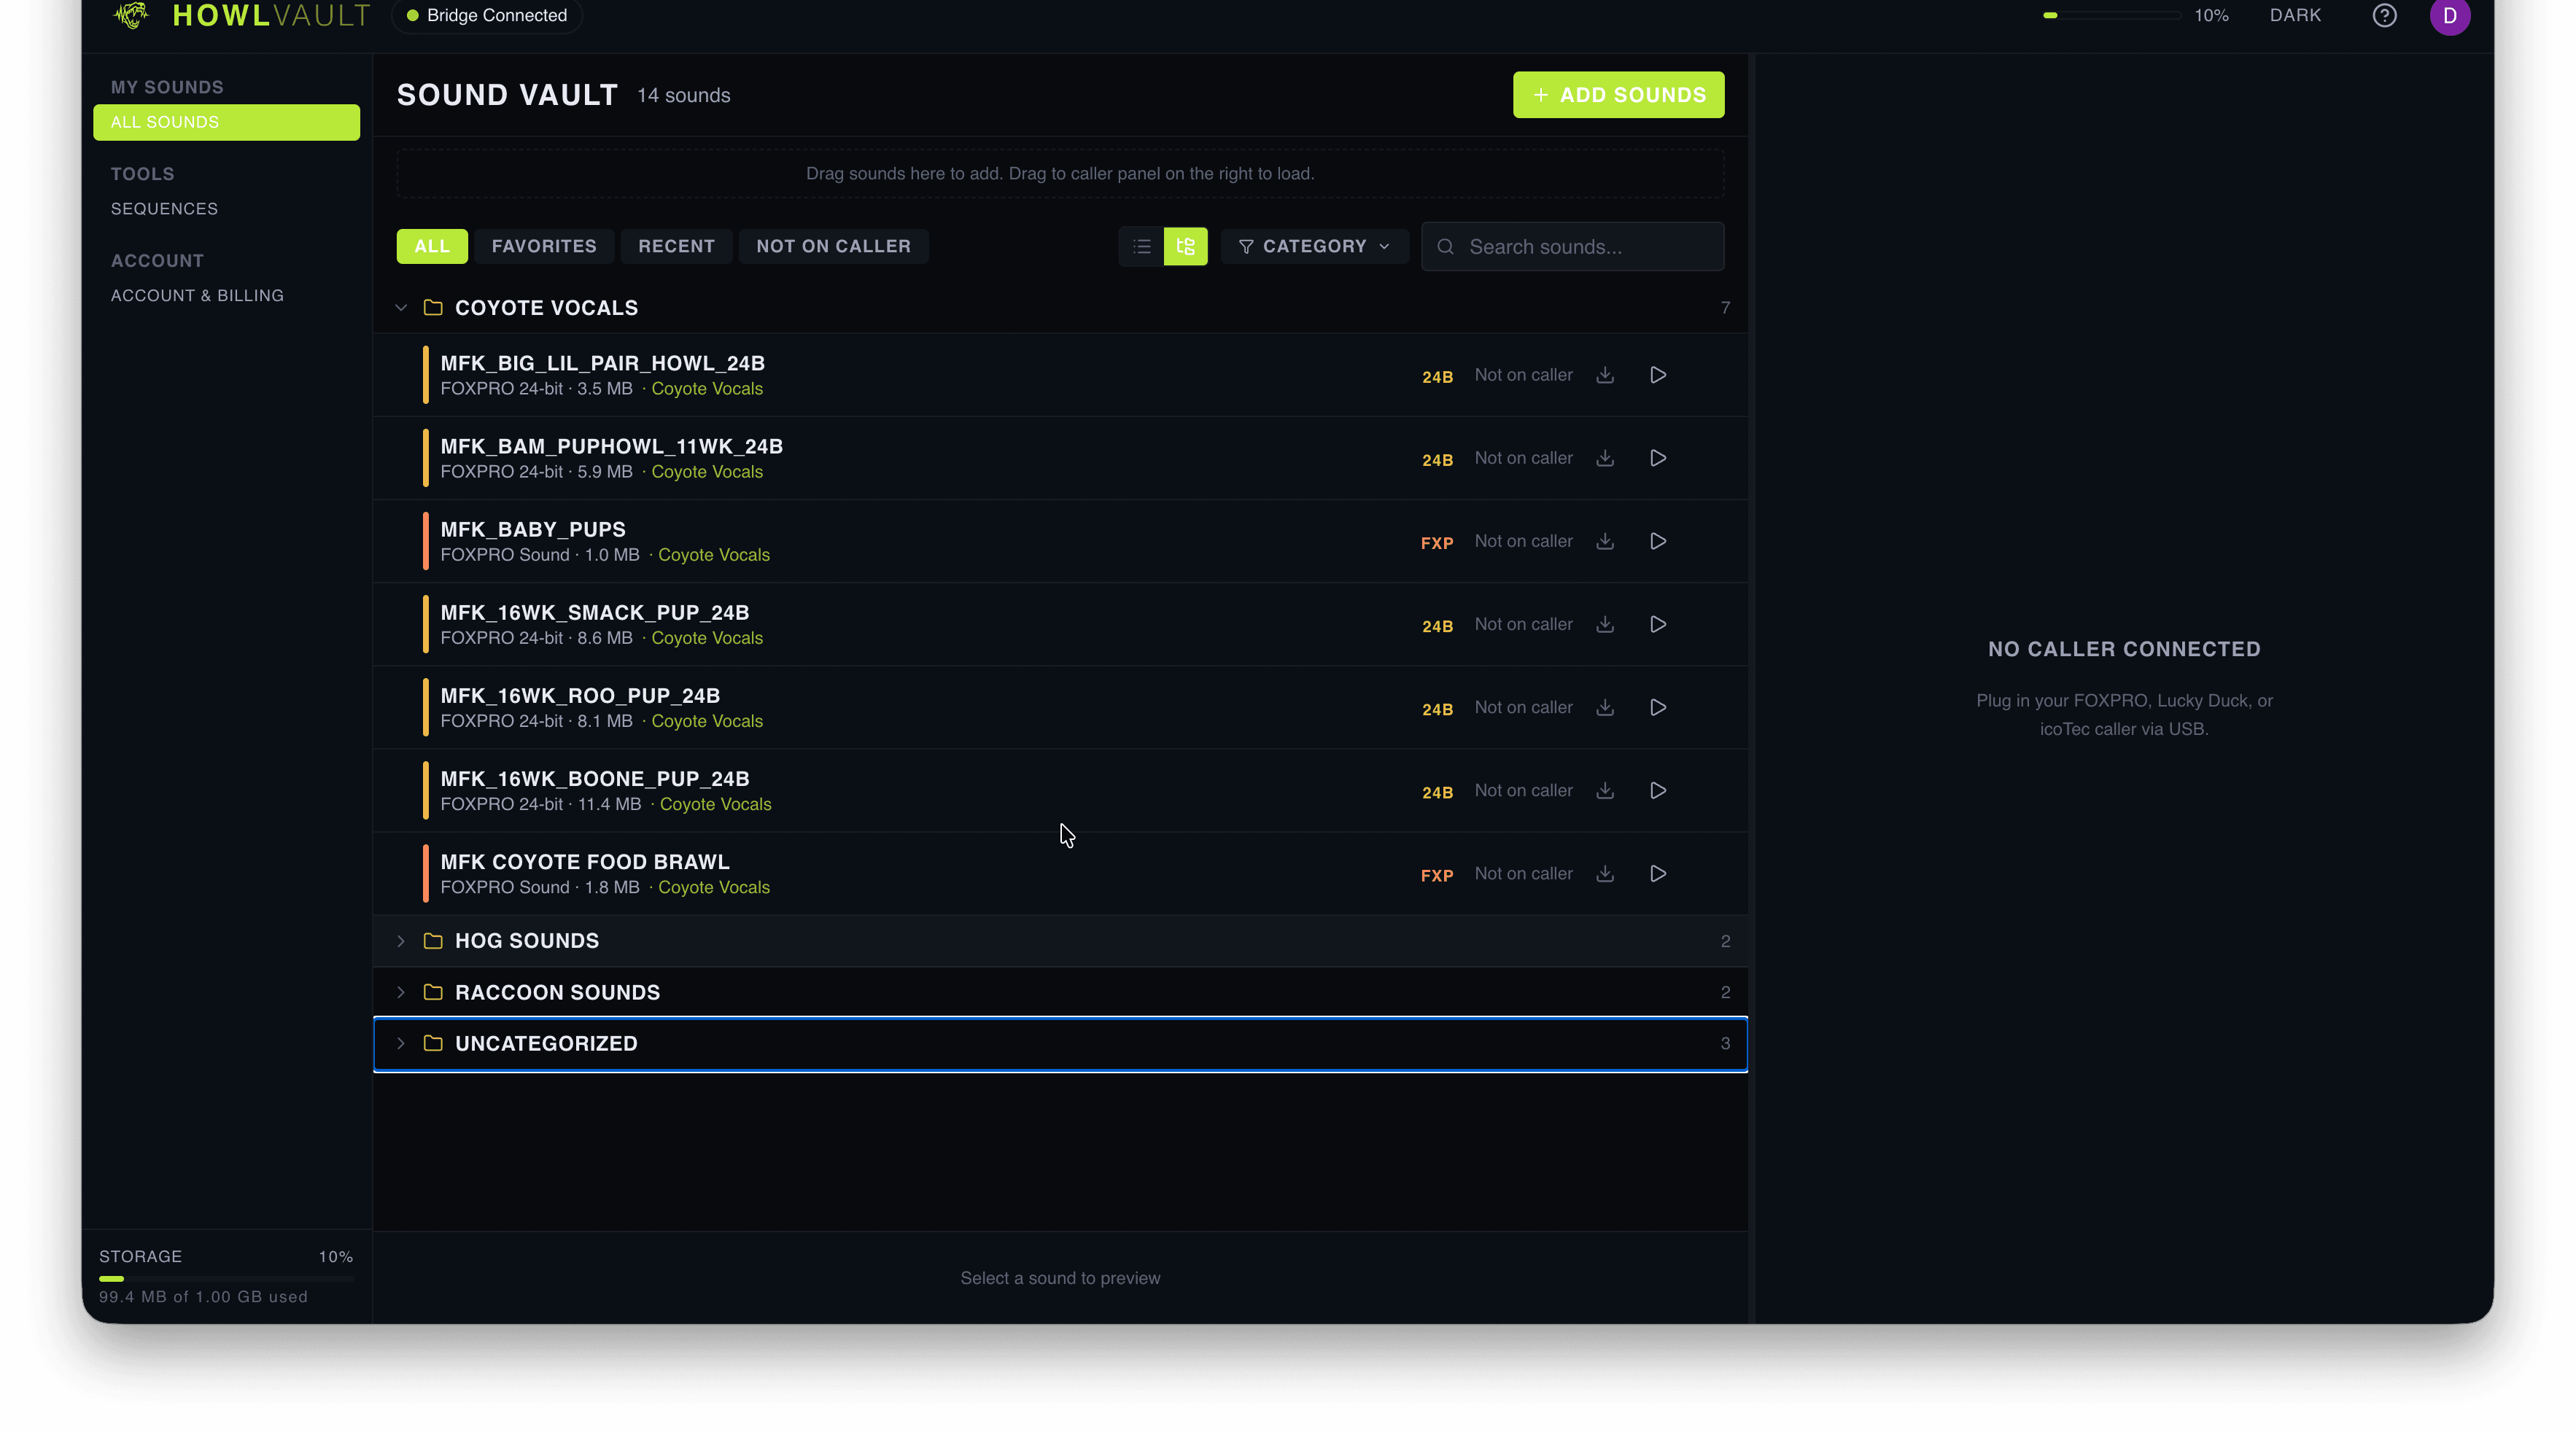Viewport: 2576px width, 1432px height.
Task: Play the MFK_BAM_PUPHOWL_11WK_24B sound
Action: coord(1658,458)
